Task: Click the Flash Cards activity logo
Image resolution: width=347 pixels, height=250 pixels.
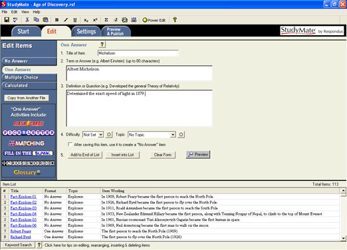Action: pos(29,124)
